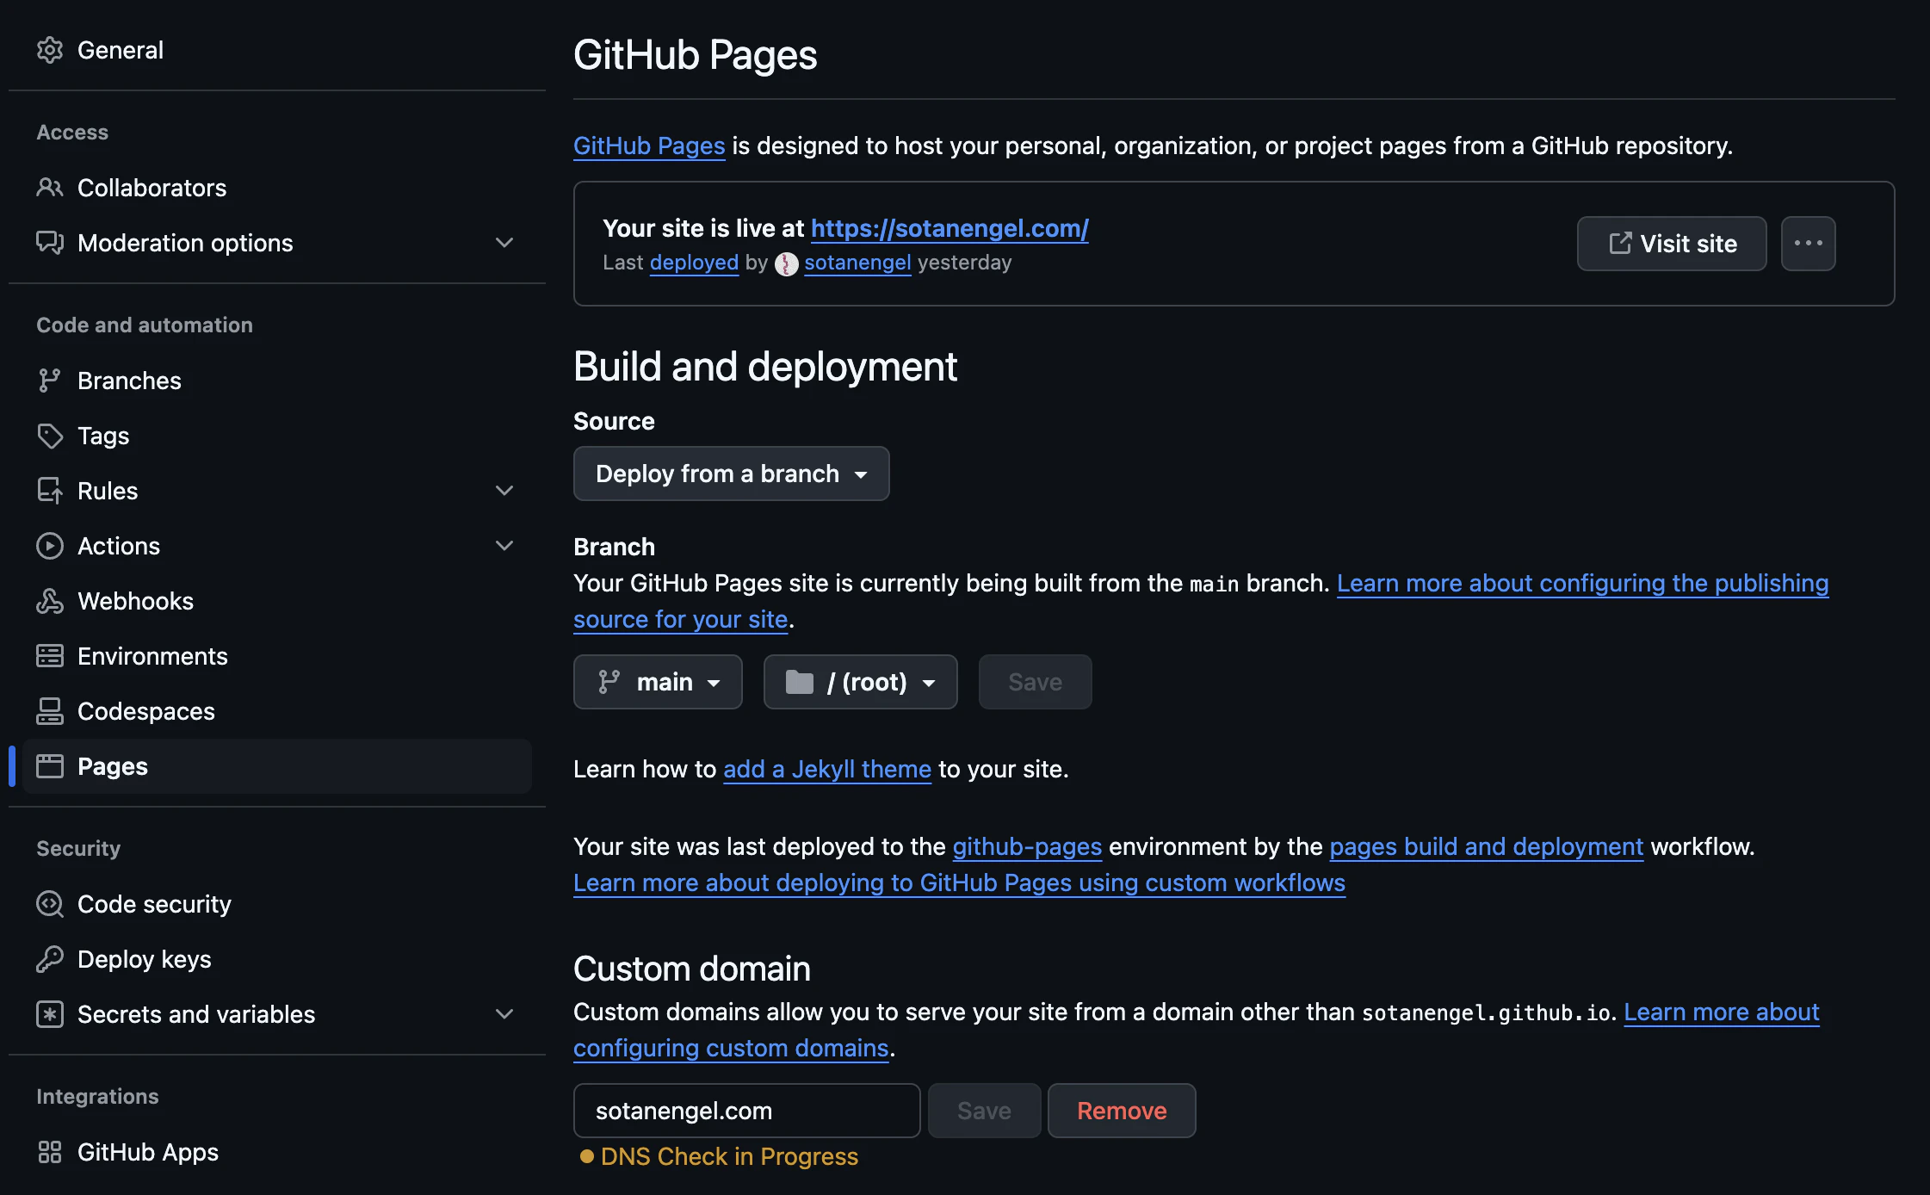1930x1195 pixels.
Task: Open the Deploy from a branch dropdown
Action: pyautogui.click(x=731, y=474)
